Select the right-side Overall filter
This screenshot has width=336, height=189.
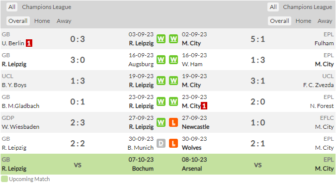click(x=279, y=21)
